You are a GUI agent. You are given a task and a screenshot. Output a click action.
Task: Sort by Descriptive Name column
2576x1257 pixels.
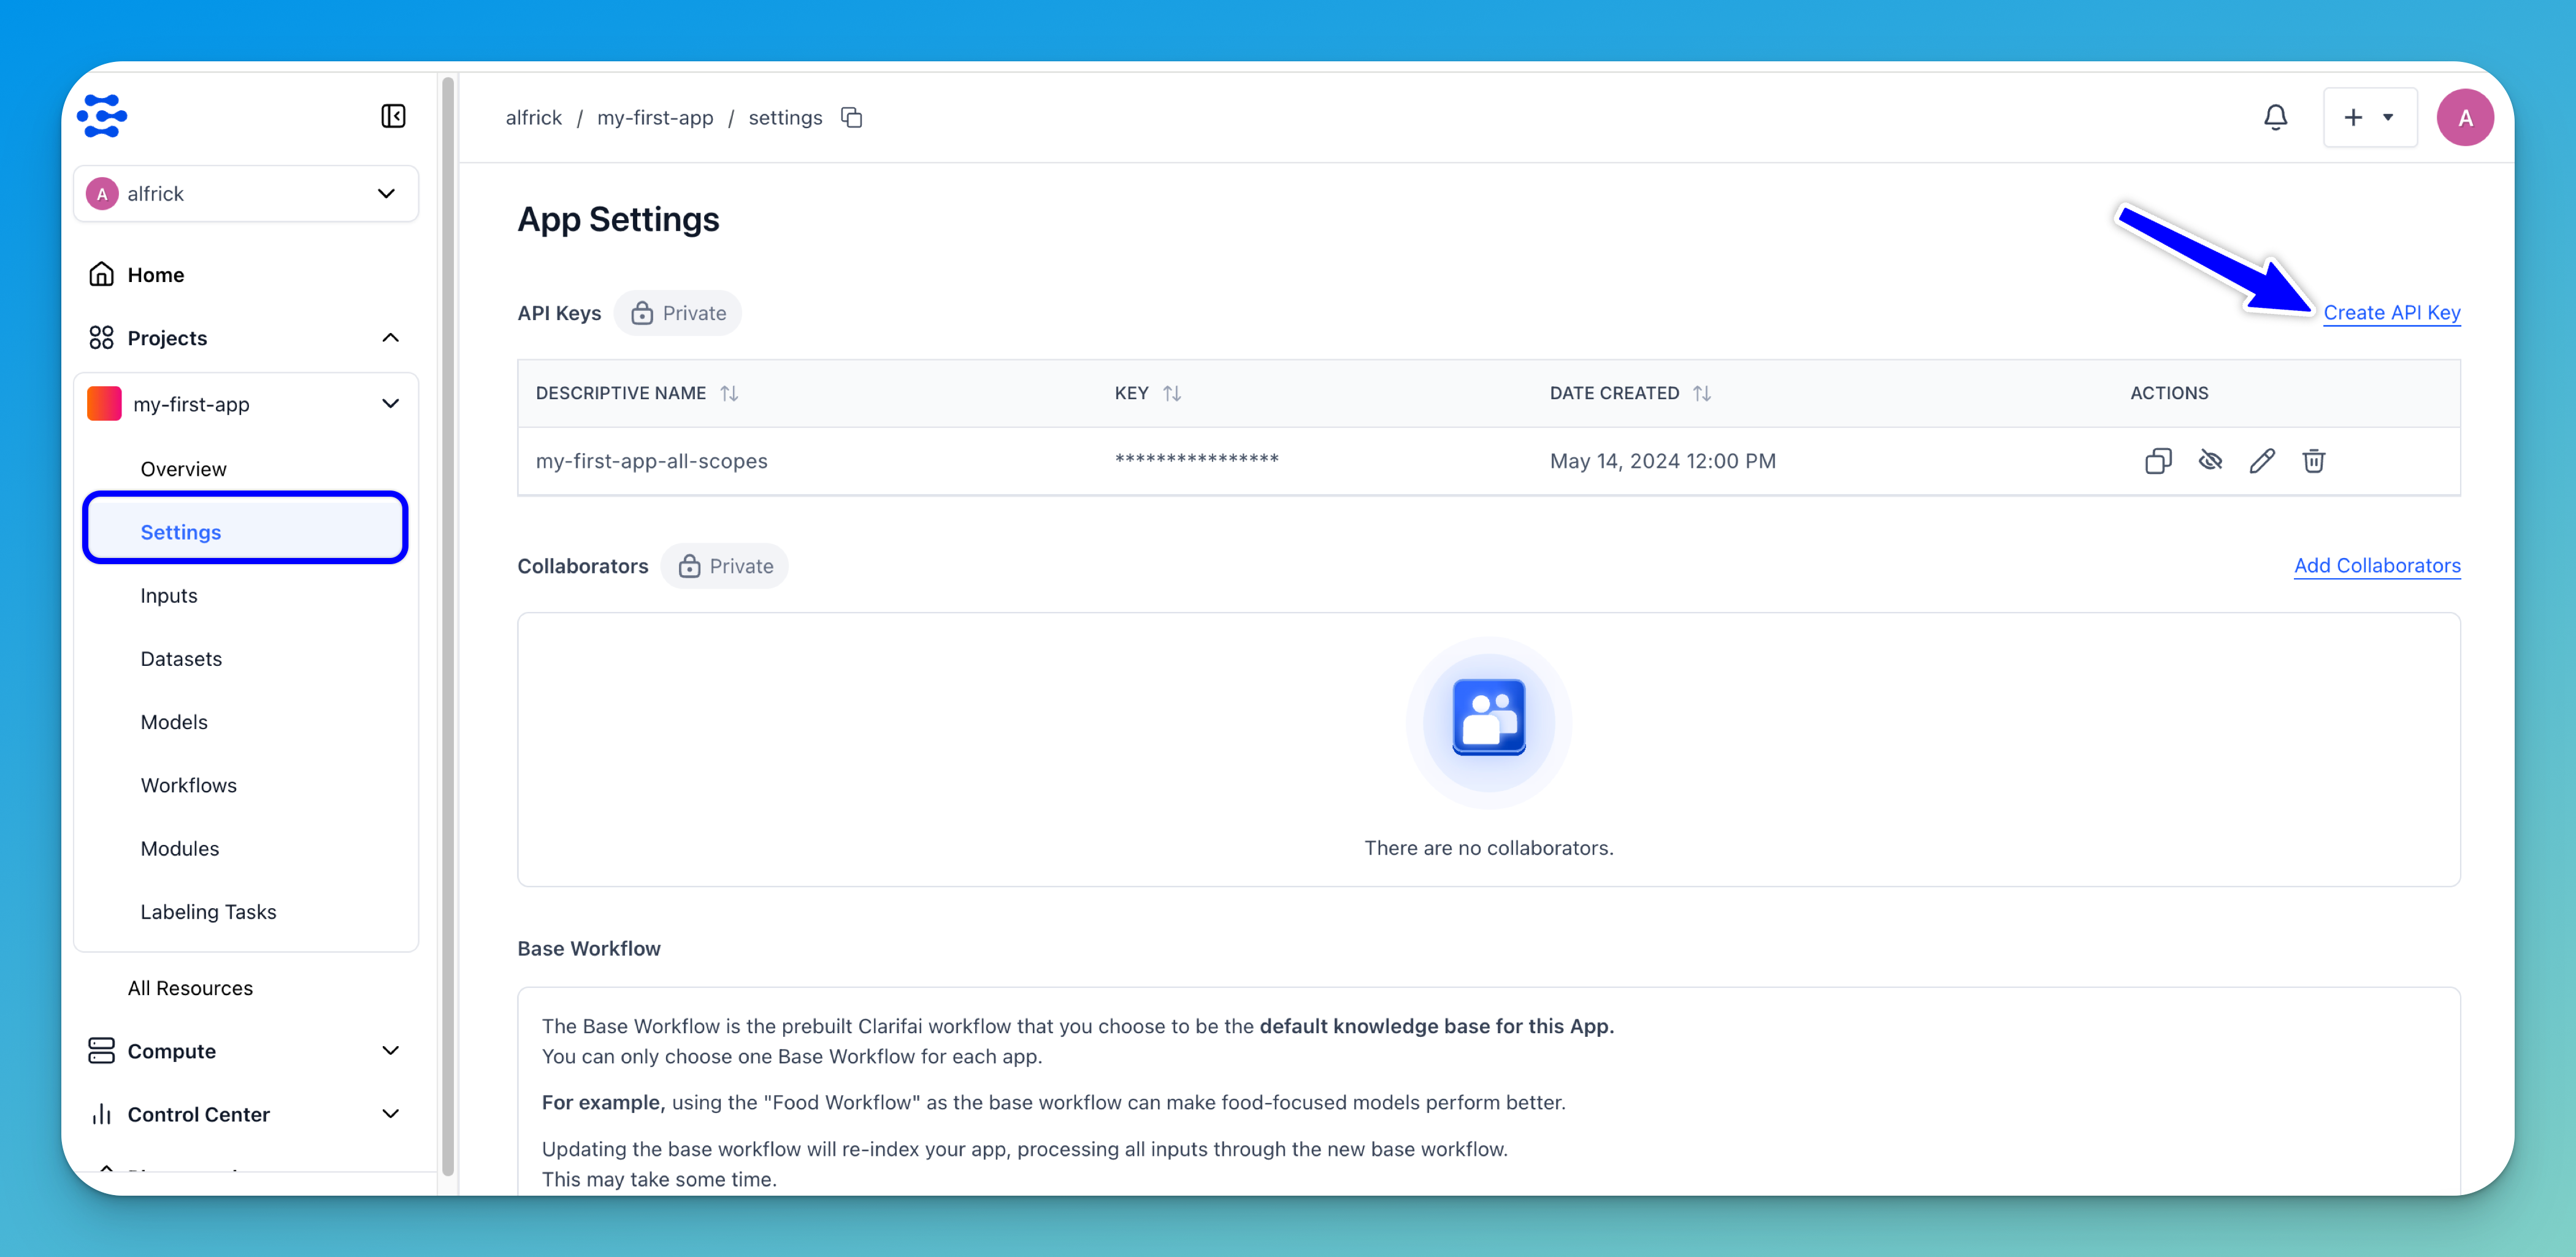click(729, 393)
